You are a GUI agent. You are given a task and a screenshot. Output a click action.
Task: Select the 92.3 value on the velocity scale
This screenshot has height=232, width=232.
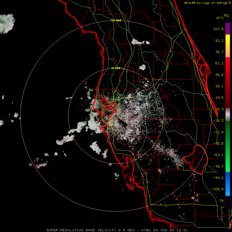click(219, 40)
